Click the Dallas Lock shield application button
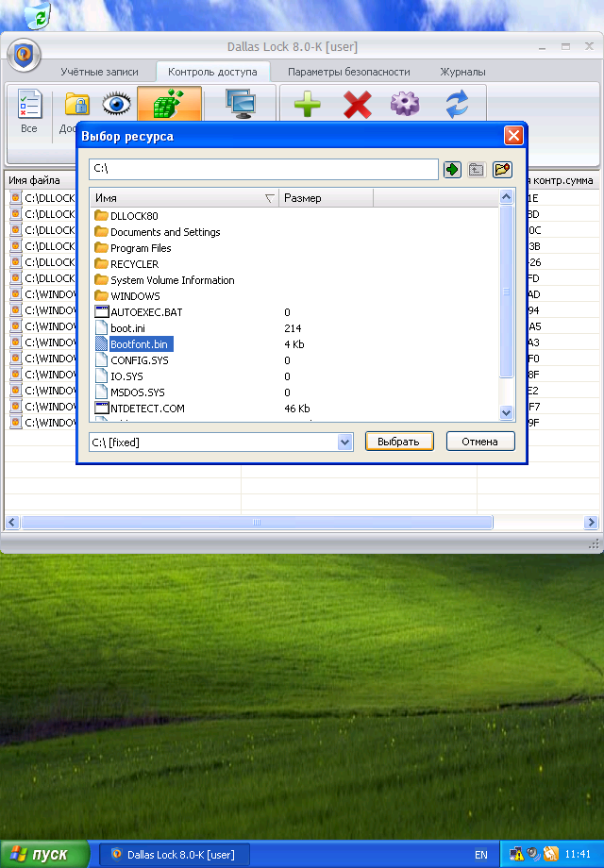604x868 pixels. 24,56
